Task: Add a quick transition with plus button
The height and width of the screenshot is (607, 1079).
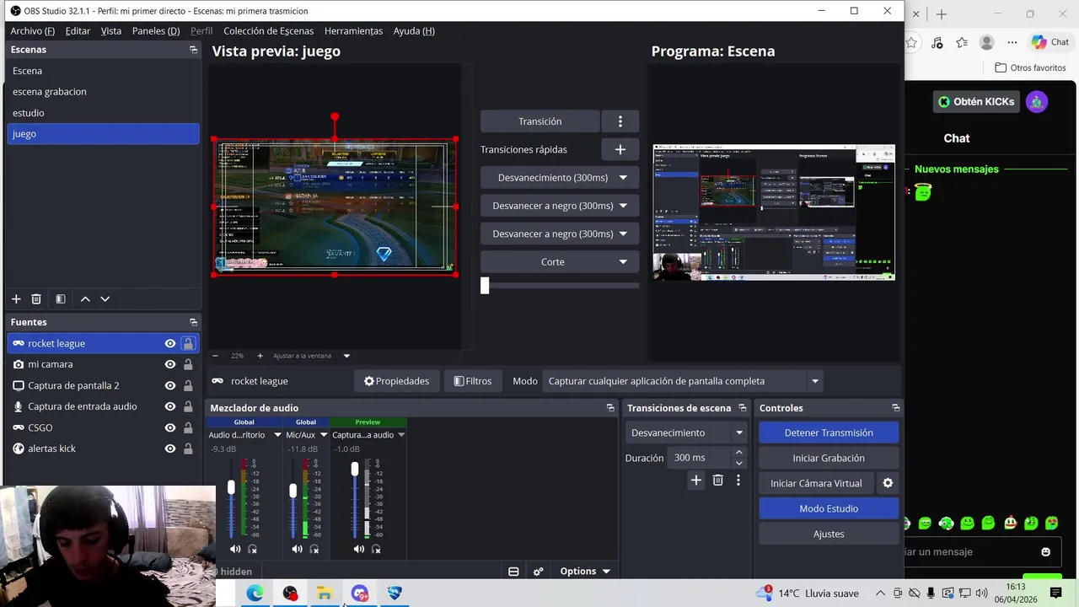Action: tap(620, 149)
